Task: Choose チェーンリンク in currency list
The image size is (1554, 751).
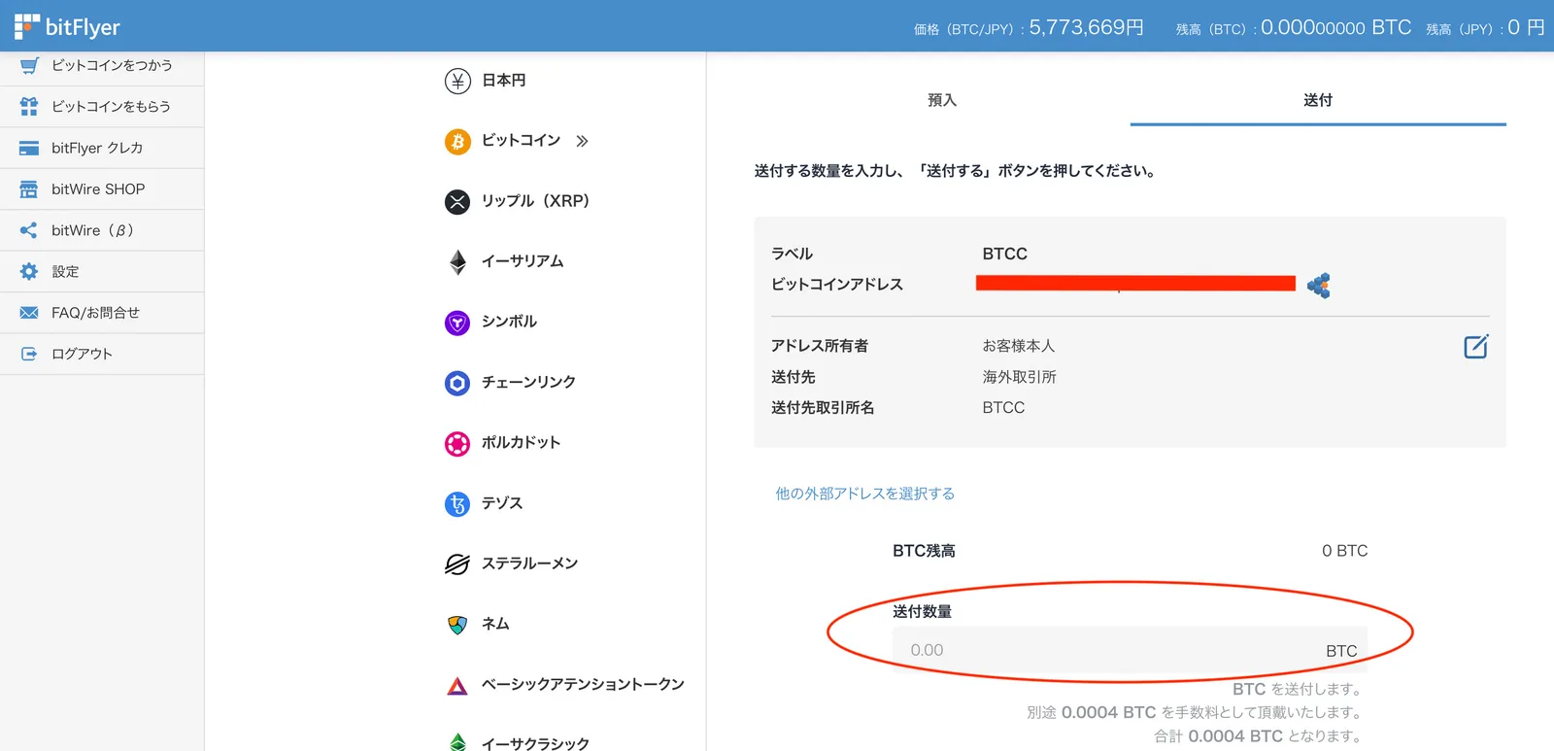Action: coord(528,382)
